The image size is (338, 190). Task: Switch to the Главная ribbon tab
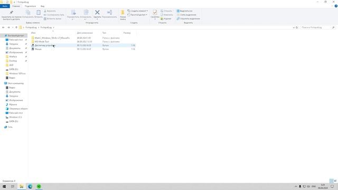click(16, 6)
